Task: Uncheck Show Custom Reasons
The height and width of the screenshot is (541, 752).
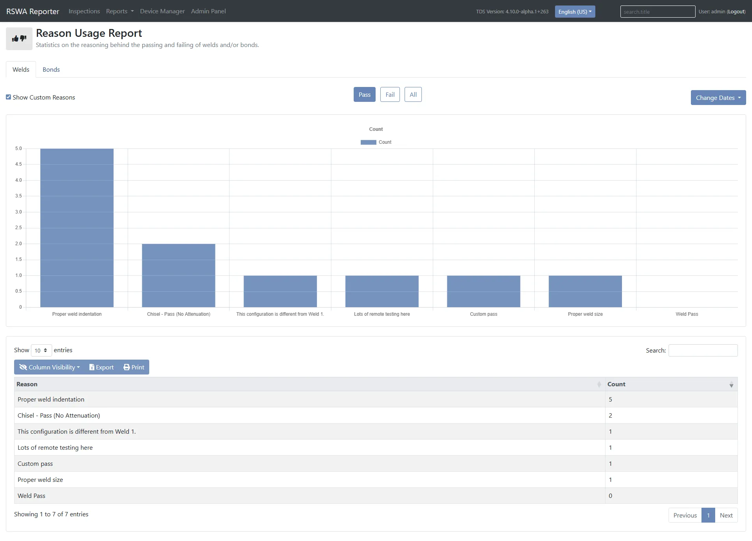Action: coord(8,97)
